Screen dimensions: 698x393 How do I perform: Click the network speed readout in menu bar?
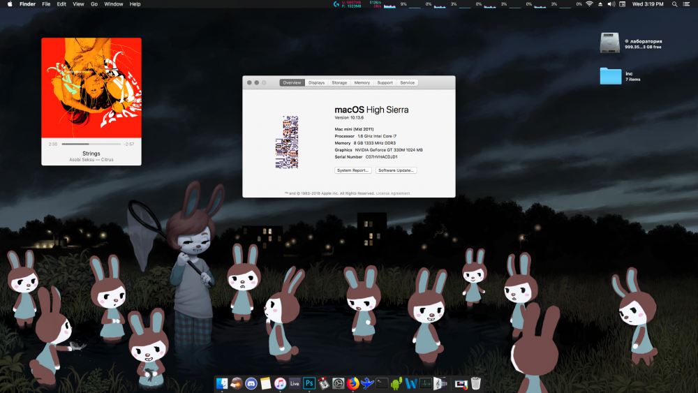[376, 4]
